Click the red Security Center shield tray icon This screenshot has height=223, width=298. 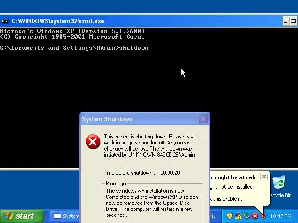(x=264, y=216)
